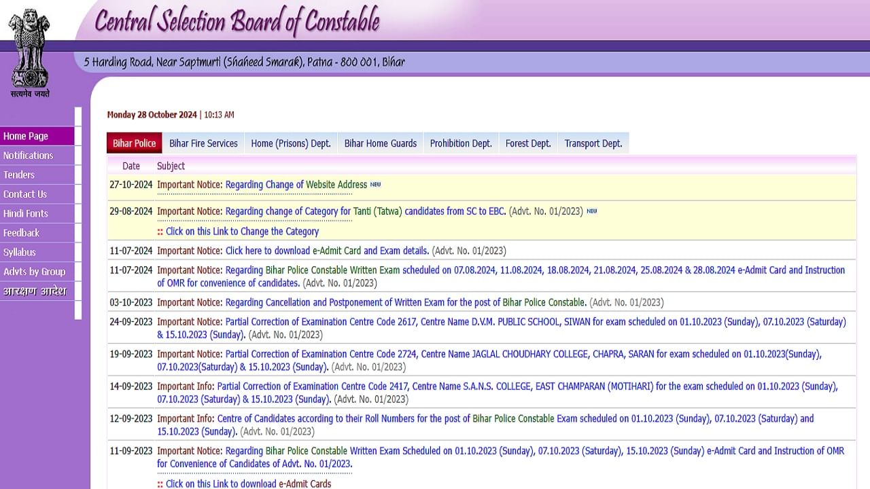Open 11-09-2023 Written Exam e-Admit Card notice
Viewport: 870px width, 489px height.
pos(500,457)
